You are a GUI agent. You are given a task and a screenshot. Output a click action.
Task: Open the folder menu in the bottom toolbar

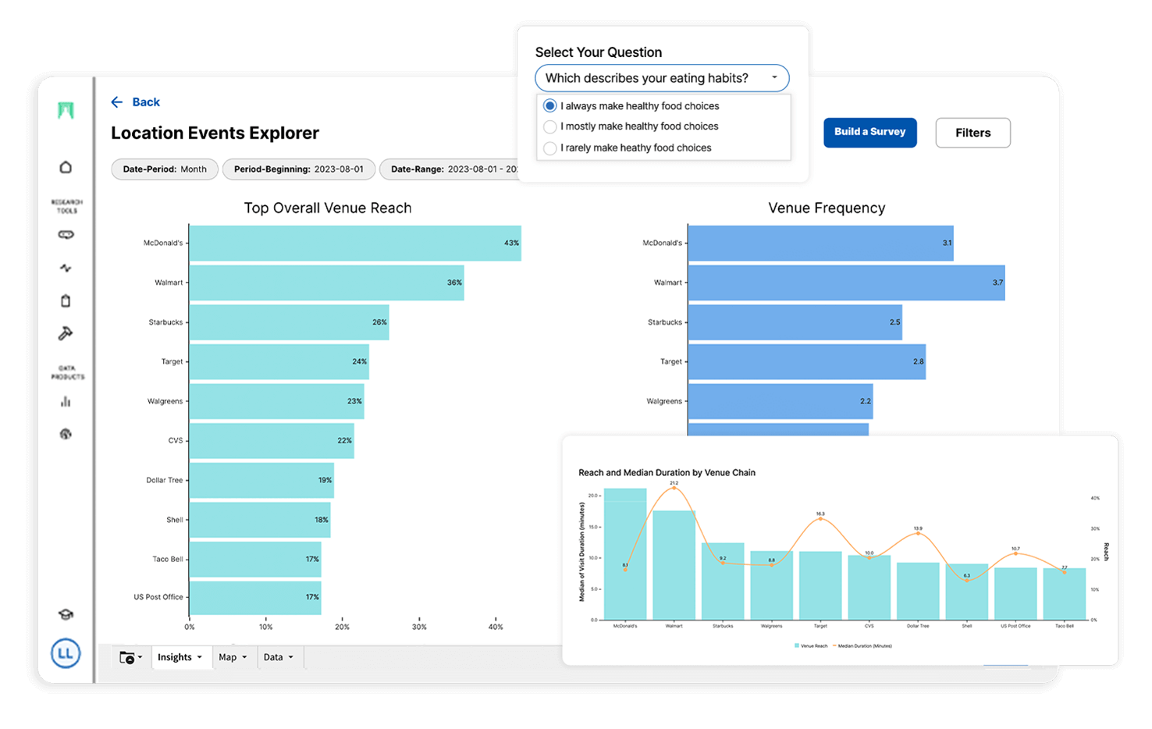pos(130,658)
